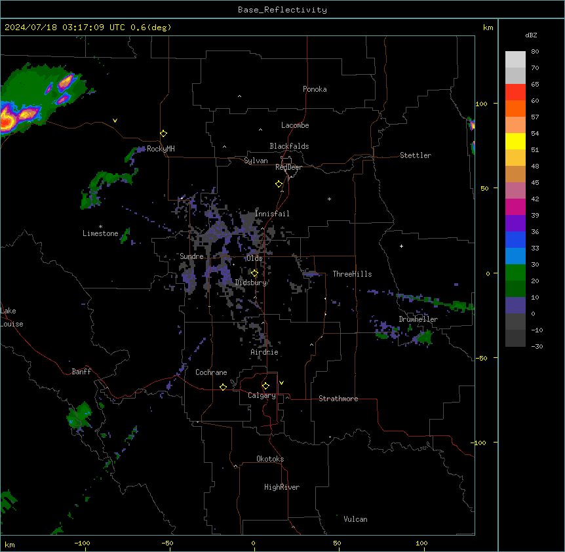
Task: Click the asterisk marker east of Innisfail
Action: [x=329, y=199]
